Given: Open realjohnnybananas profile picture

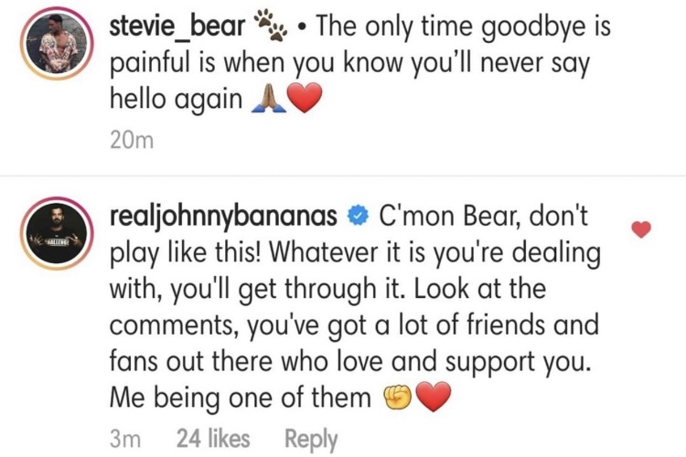Looking at the screenshot, I should tap(57, 234).
